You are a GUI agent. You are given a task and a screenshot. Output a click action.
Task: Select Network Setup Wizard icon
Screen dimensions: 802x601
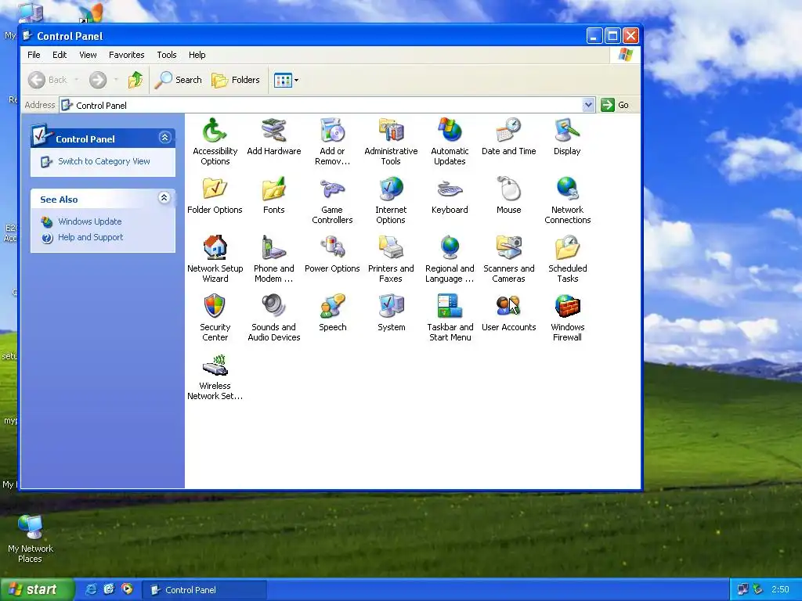click(215, 259)
